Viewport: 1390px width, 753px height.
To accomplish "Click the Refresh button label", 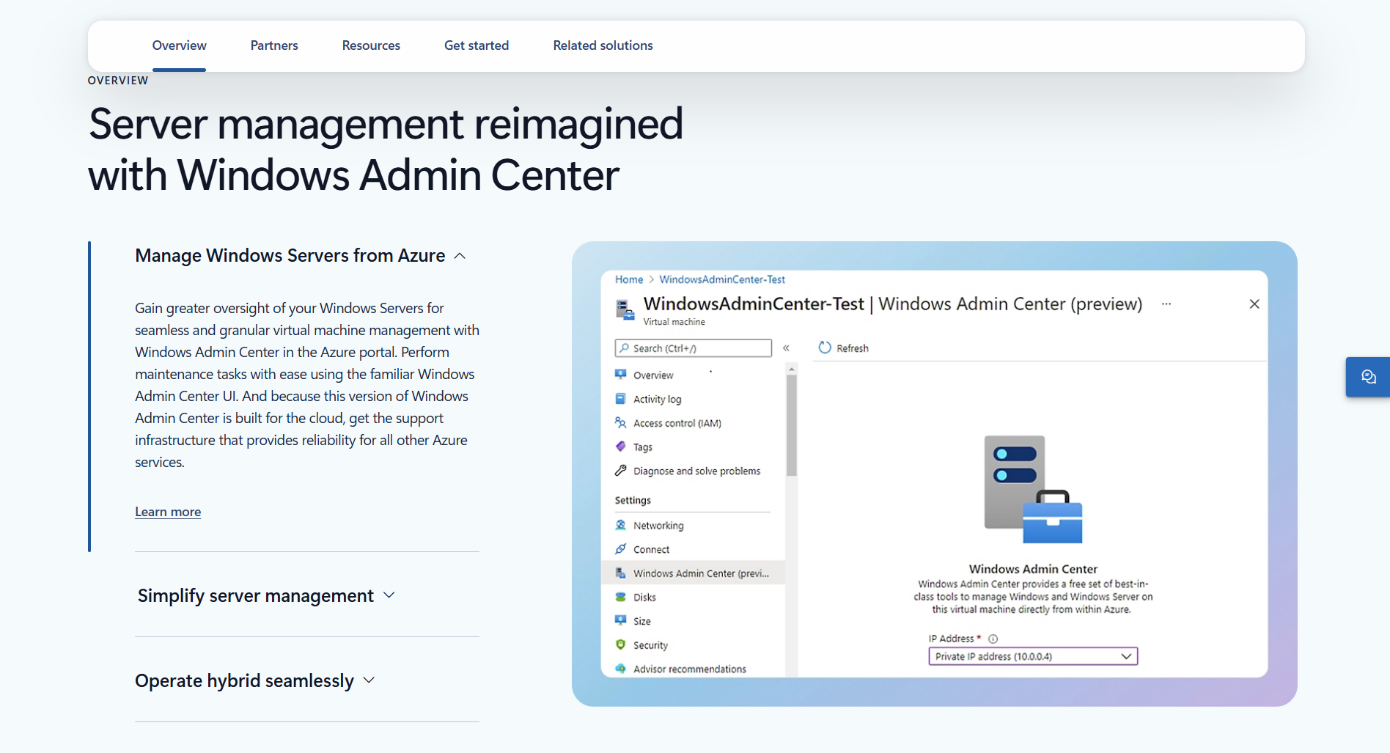I will tap(853, 348).
